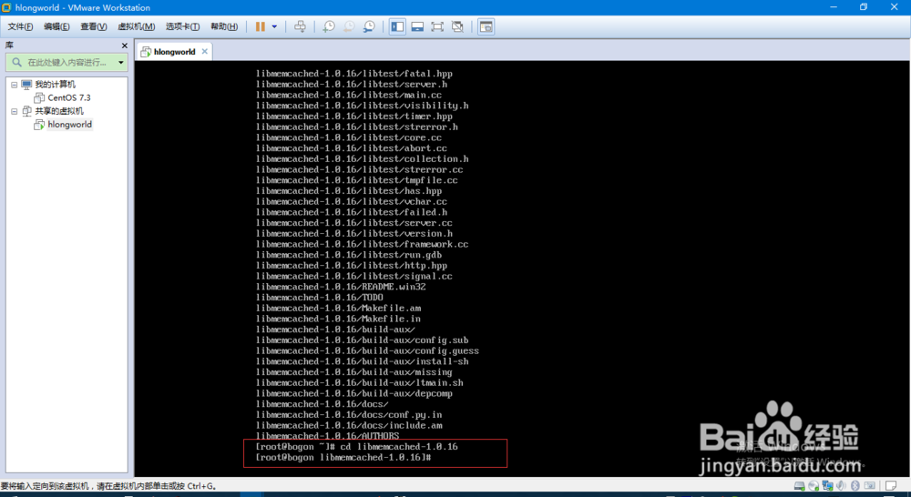This screenshot has width=911, height=497.
Task: Click the CD/DVD drive status icon
Action: [814, 485]
